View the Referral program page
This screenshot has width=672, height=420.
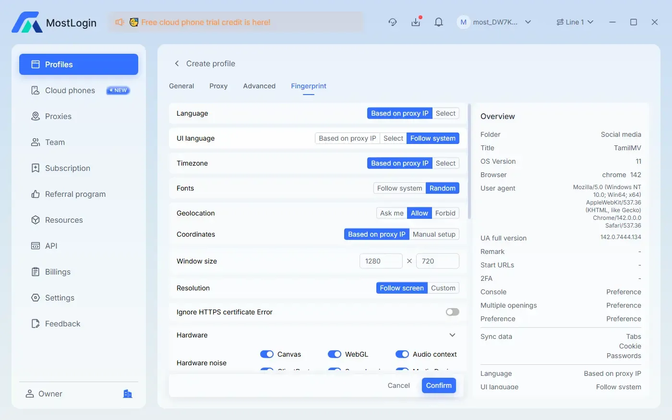[75, 194]
